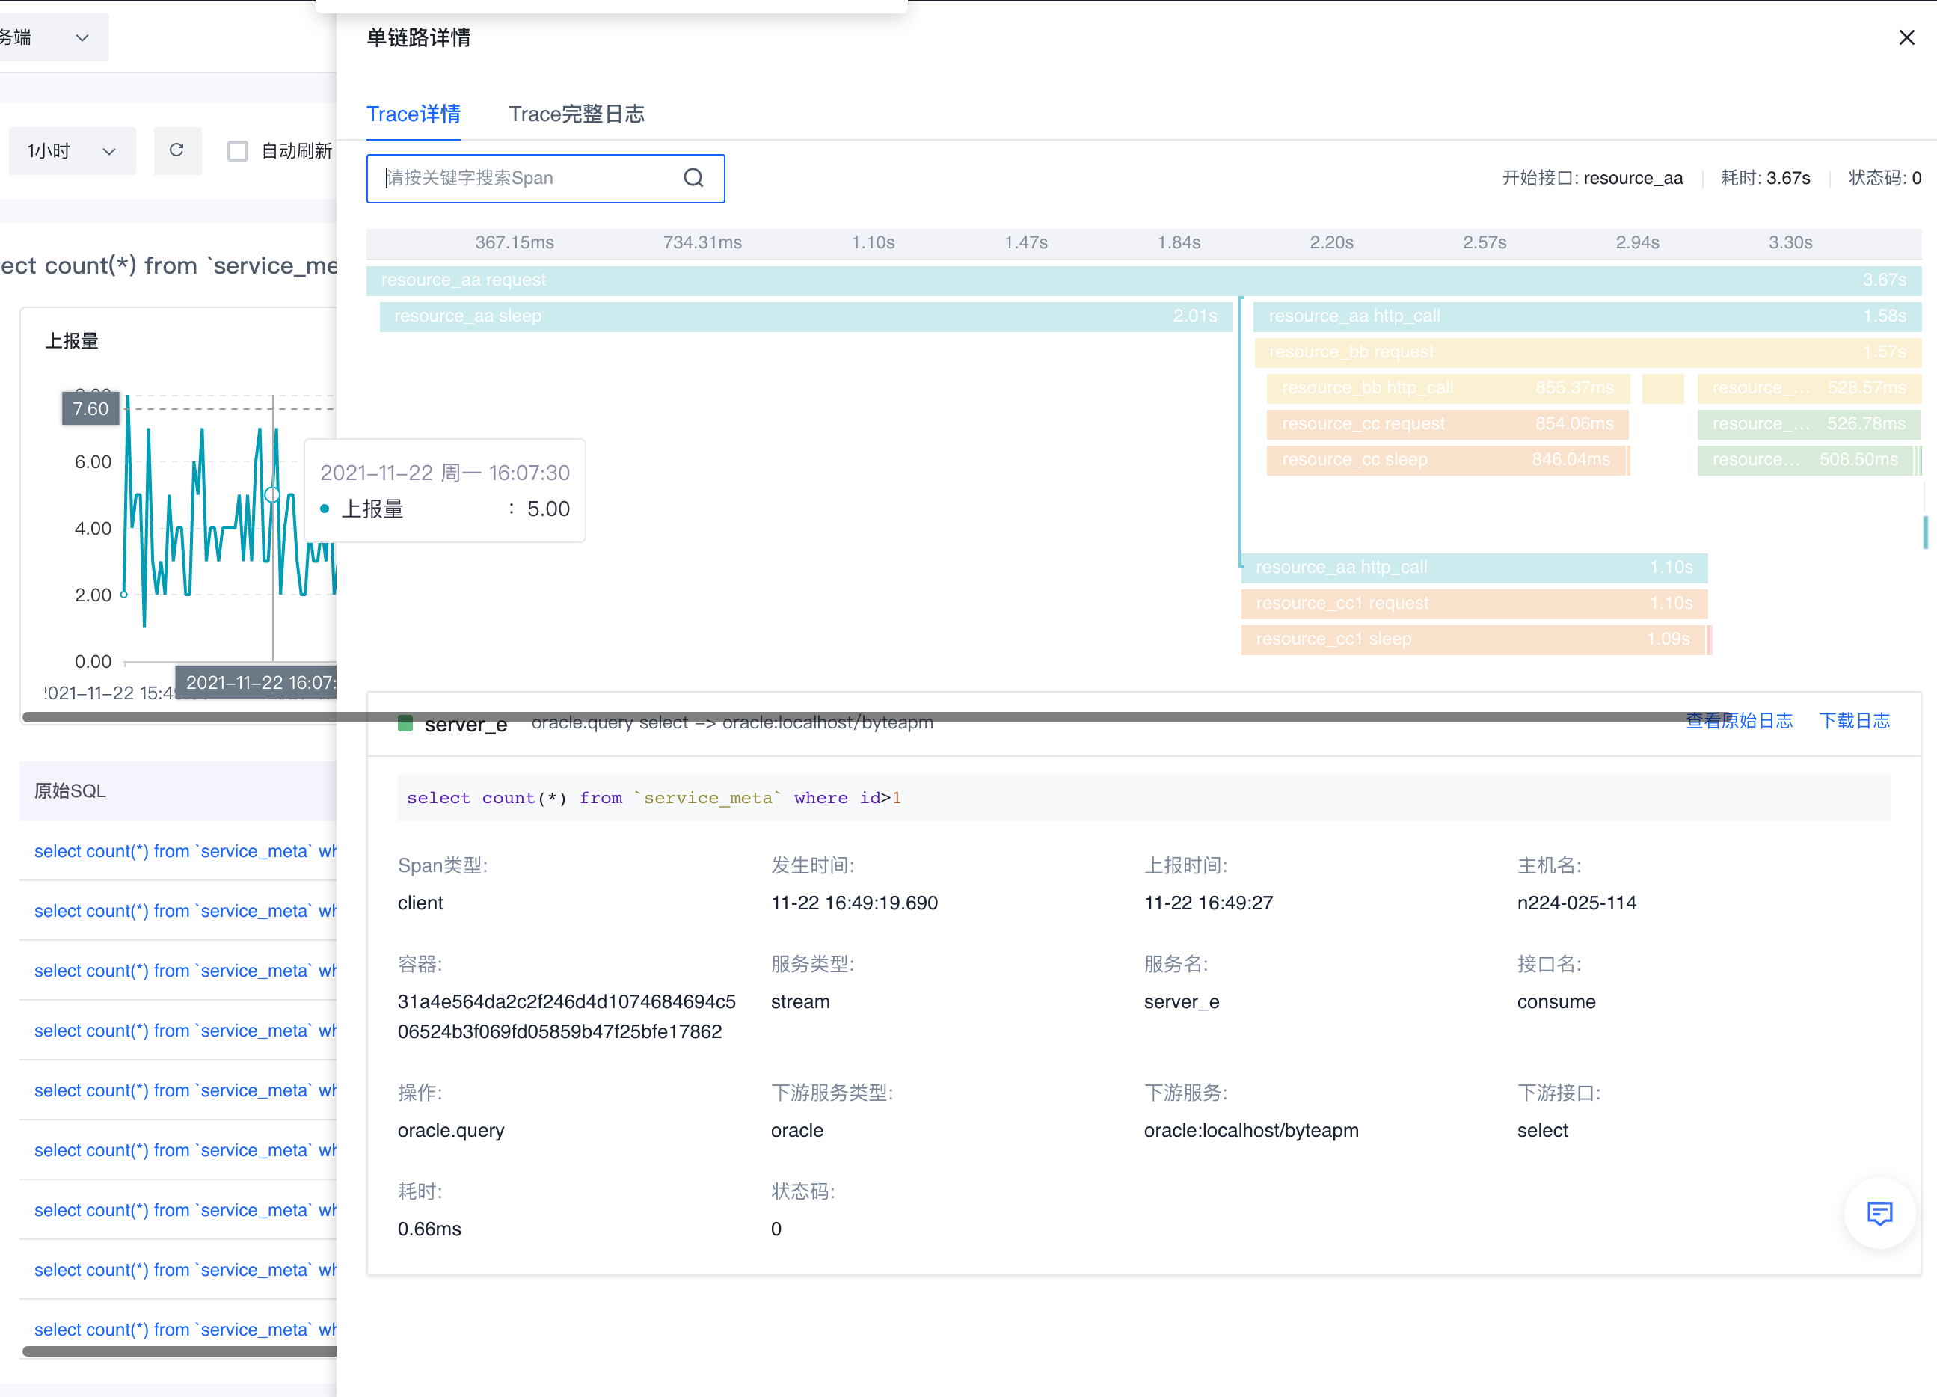Click the 367.15ms timeline tick label
The image size is (1937, 1397).
(x=514, y=242)
